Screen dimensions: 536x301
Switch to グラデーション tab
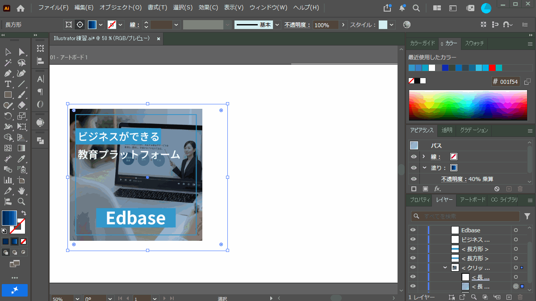[474, 130]
